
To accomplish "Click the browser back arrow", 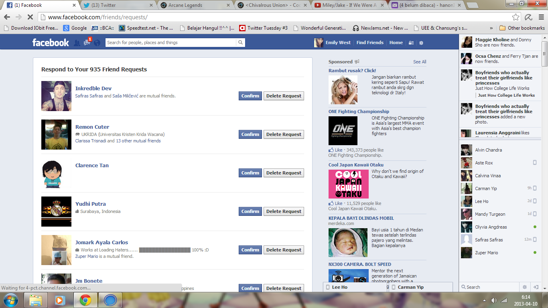I will 7,17.
